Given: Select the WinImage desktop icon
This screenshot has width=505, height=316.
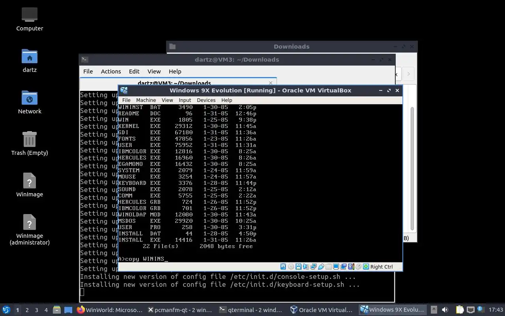Looking at the screenshot, I should [30, 185].
